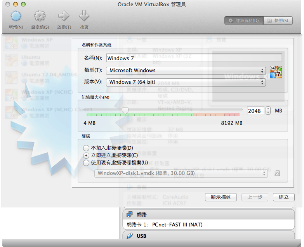
Task: Select 立即建立虛擬硬碟 (create disk now) radio option
Action: tap(86, 155)
